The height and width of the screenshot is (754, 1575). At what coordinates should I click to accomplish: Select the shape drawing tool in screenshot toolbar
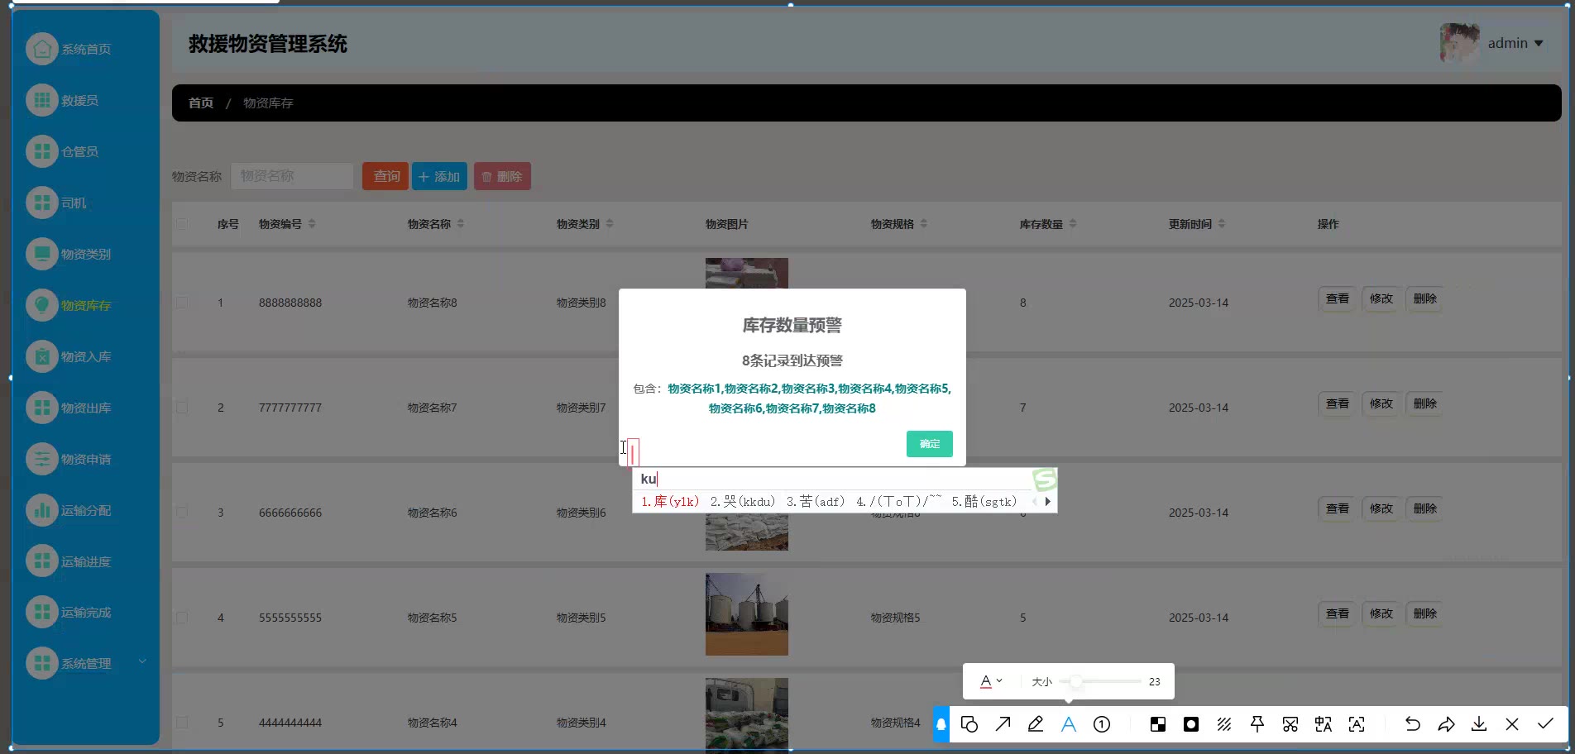(x=969, y=725)
